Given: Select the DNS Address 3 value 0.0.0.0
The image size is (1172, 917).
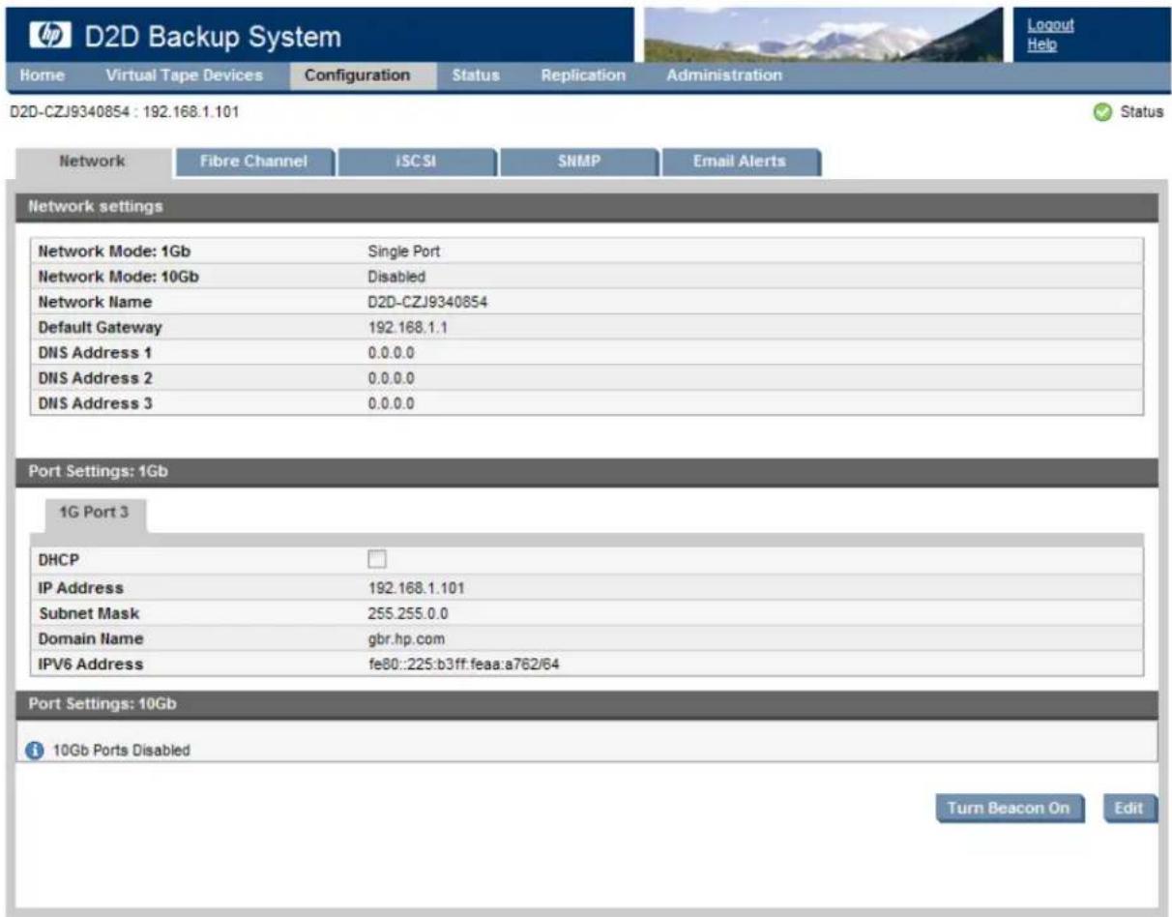Looking at the screenshot, I should tap(391, 403).
